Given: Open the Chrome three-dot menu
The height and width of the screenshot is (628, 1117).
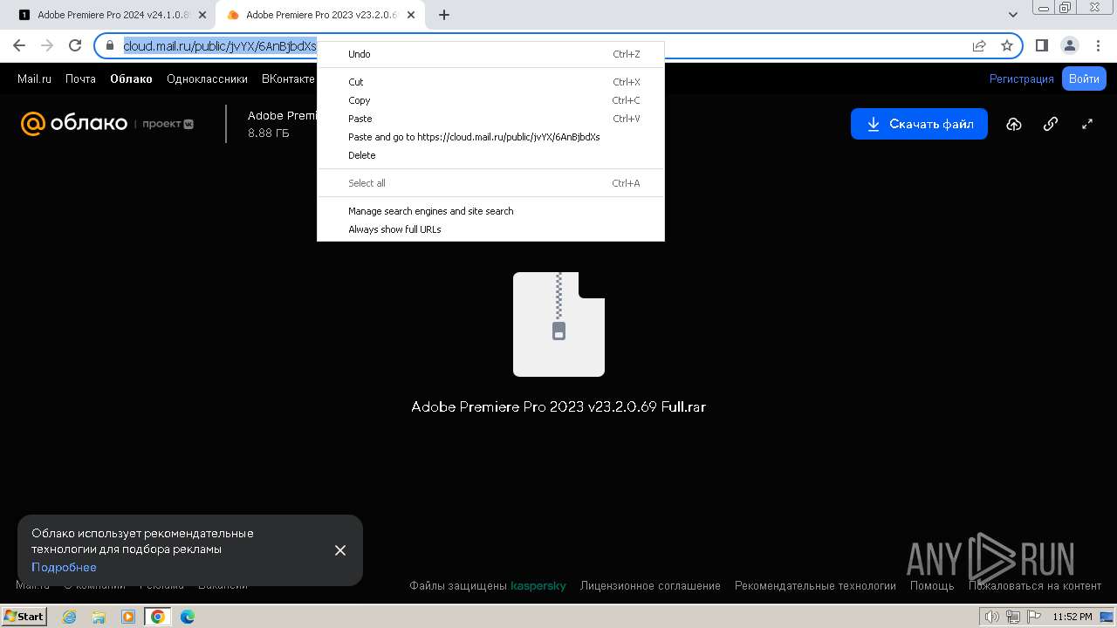Looking at the screenshot, I should 1097,45.
